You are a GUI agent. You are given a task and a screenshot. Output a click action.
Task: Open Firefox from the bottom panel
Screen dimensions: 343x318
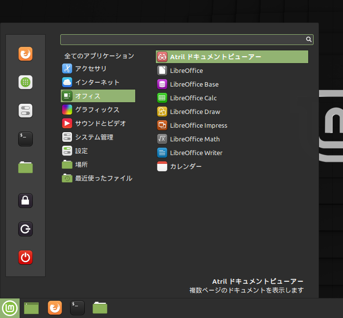coord(55,308)
